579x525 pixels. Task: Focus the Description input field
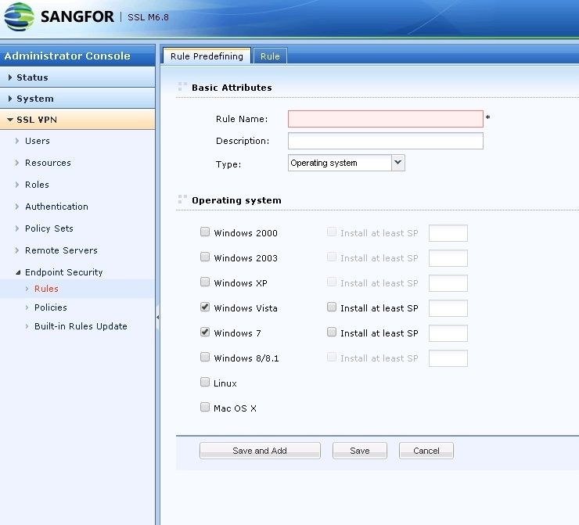(386, 141)
